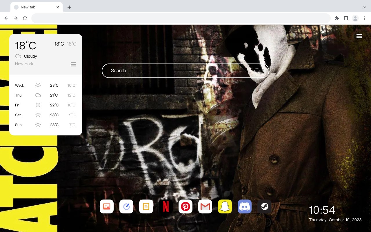The width and height of the screenshot is (371, 232).
Task: Click the Thursday cloud forecast icon
Action: pos(38,95)
